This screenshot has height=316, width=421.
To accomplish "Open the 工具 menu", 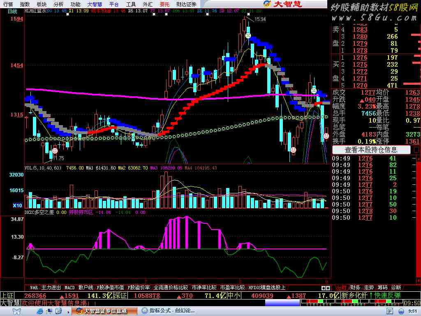I will 131,4.
